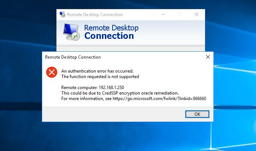
Task: Click the bold 'Connection' word in the banner
Action: [109, 36]
